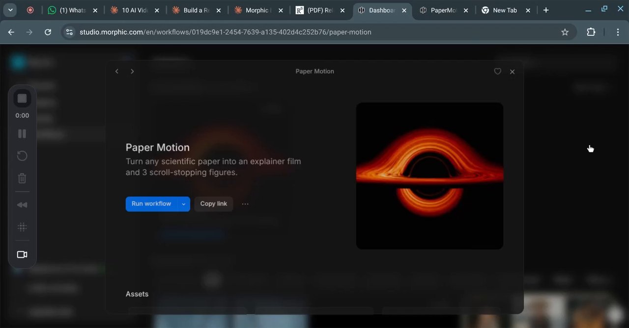Click the Paper Motion heading text
Viewport: 629px width, 328px height.
(157, 148)
